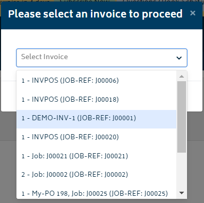Click the list scrollbar up arrow
Image resolution: width=204 pixels, height=203 pixels.
coord(181,76)
